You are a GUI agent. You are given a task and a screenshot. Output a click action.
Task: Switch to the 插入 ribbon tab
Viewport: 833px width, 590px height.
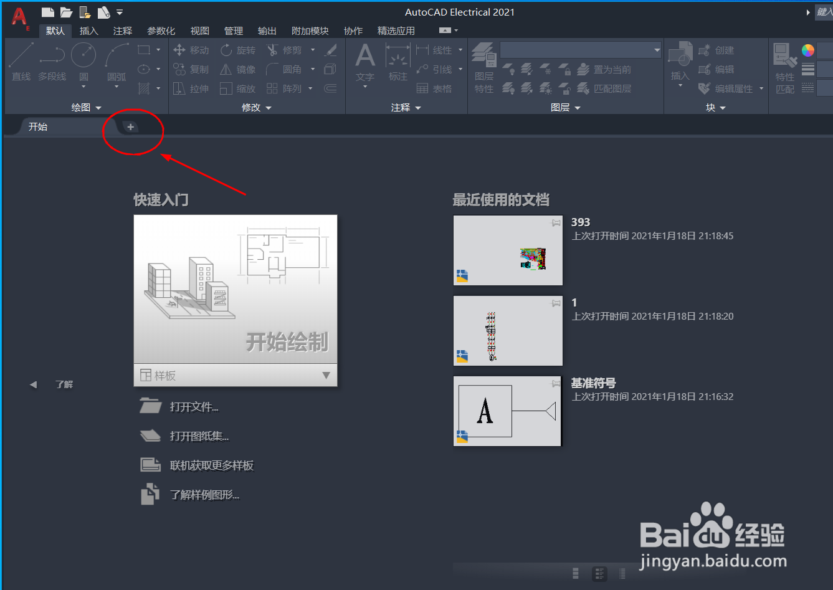(x=89, y=31)
